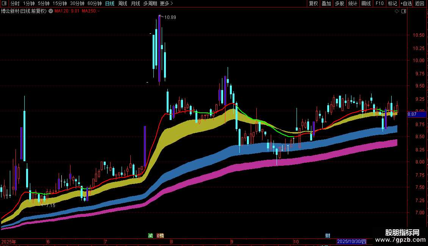Click the 2025/10/30/四 date label

[x=351, y=241]
